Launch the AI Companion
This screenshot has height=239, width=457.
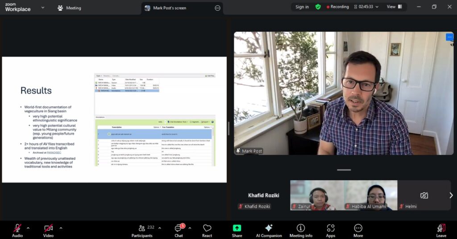tap(269, 230)
